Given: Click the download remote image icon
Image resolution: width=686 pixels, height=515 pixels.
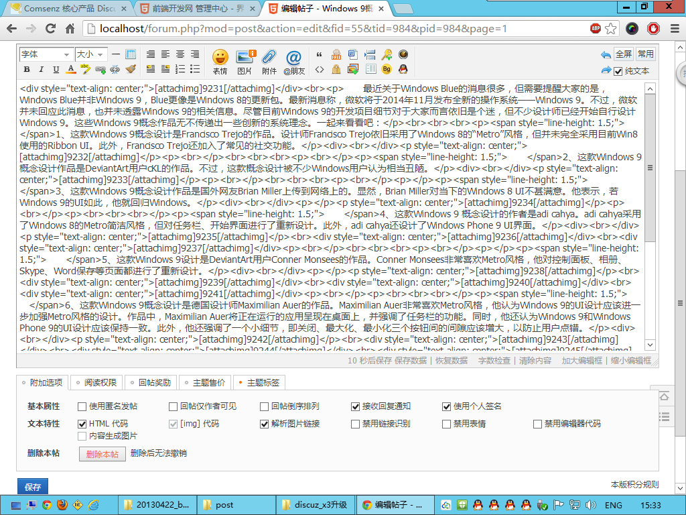Looking at the screenshot, I should [352, 69].
